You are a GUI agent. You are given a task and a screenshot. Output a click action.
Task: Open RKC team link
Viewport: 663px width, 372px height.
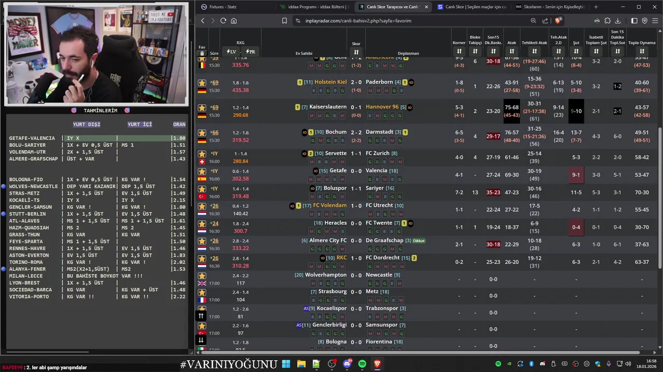[x=342, y=257]
